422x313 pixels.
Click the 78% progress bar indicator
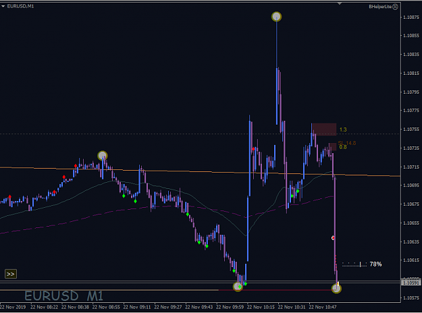354,264
